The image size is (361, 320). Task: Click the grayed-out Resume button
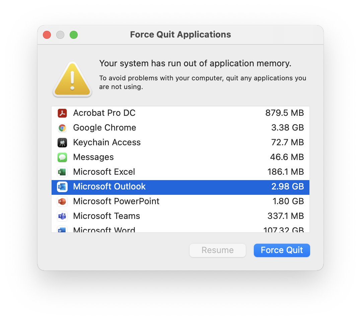tap(218, 250)
